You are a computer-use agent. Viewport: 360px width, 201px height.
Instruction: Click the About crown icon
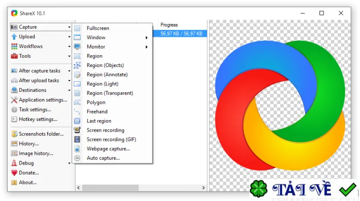(x=14, y=183)
